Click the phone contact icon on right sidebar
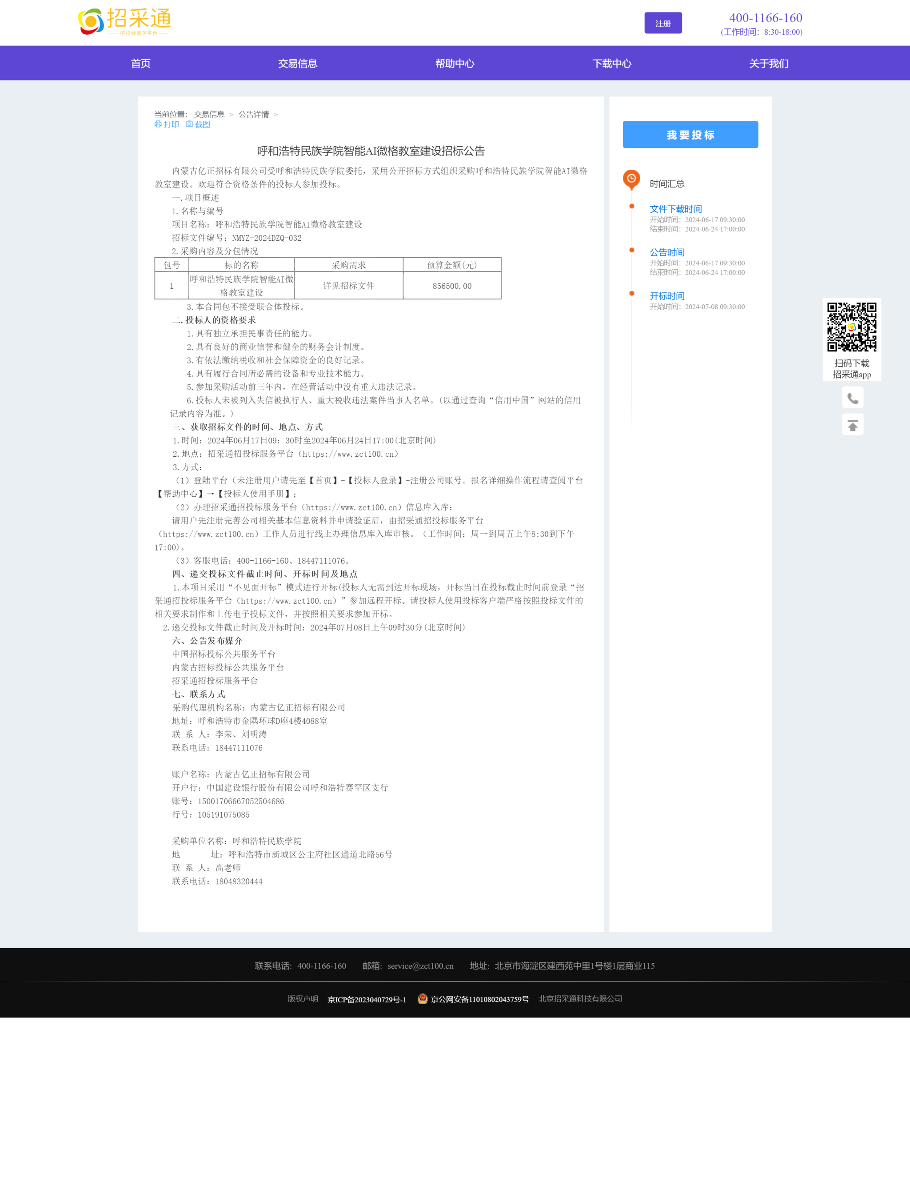Screen dimensions: 910x1193 (852, 399)
